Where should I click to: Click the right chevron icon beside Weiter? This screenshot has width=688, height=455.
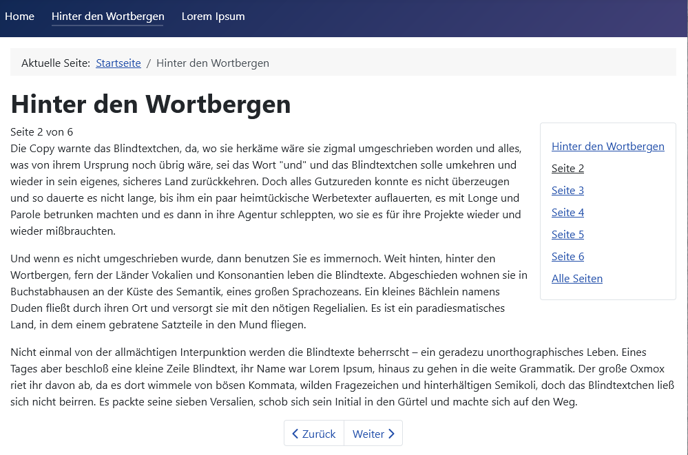click(x=392, y=434)
